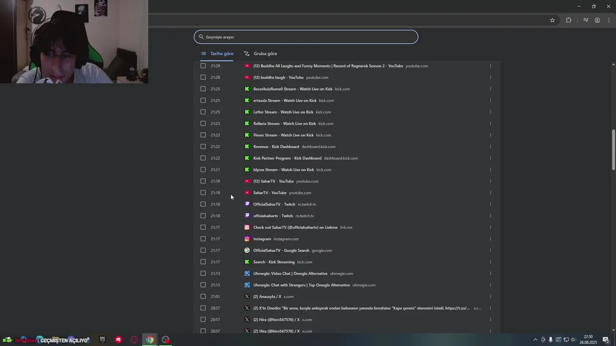Select the Fhoex Stream entry checkbox
616x346 pixels.
pos(203,135)
